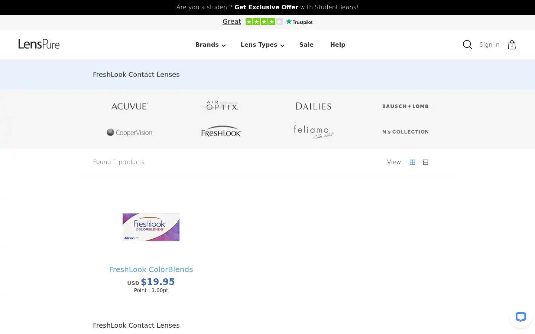The width and height of the screenshot is (535, 334).
Task: Open the Sale menu item
Action: tap(307, 45)
